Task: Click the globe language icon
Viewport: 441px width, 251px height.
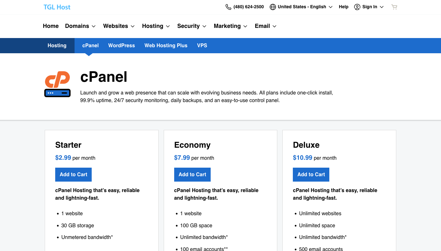Action: (273, 7)
